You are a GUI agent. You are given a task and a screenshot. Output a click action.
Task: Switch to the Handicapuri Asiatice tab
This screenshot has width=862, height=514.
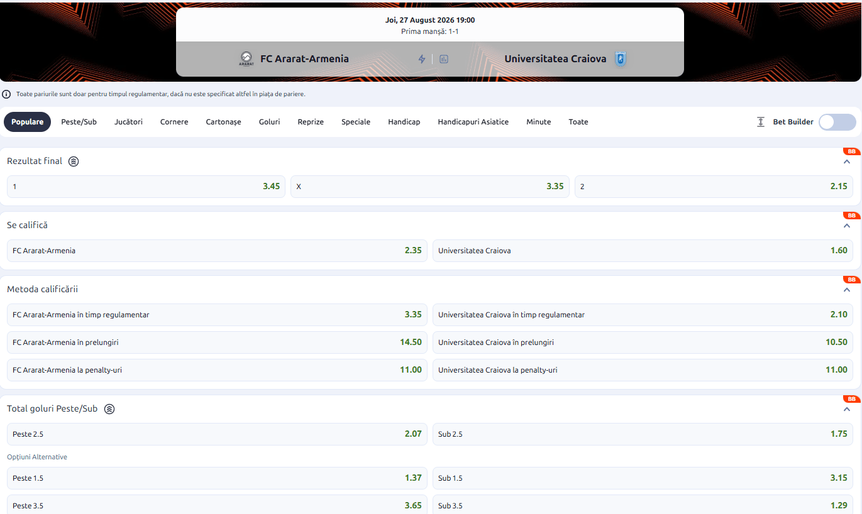click(x=473, y=122)
